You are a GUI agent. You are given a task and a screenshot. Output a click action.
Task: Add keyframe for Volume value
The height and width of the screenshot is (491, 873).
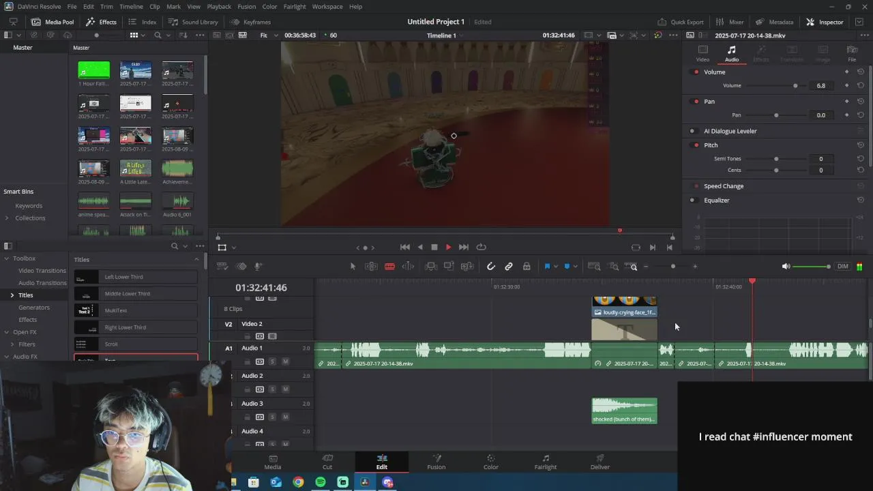847,86
